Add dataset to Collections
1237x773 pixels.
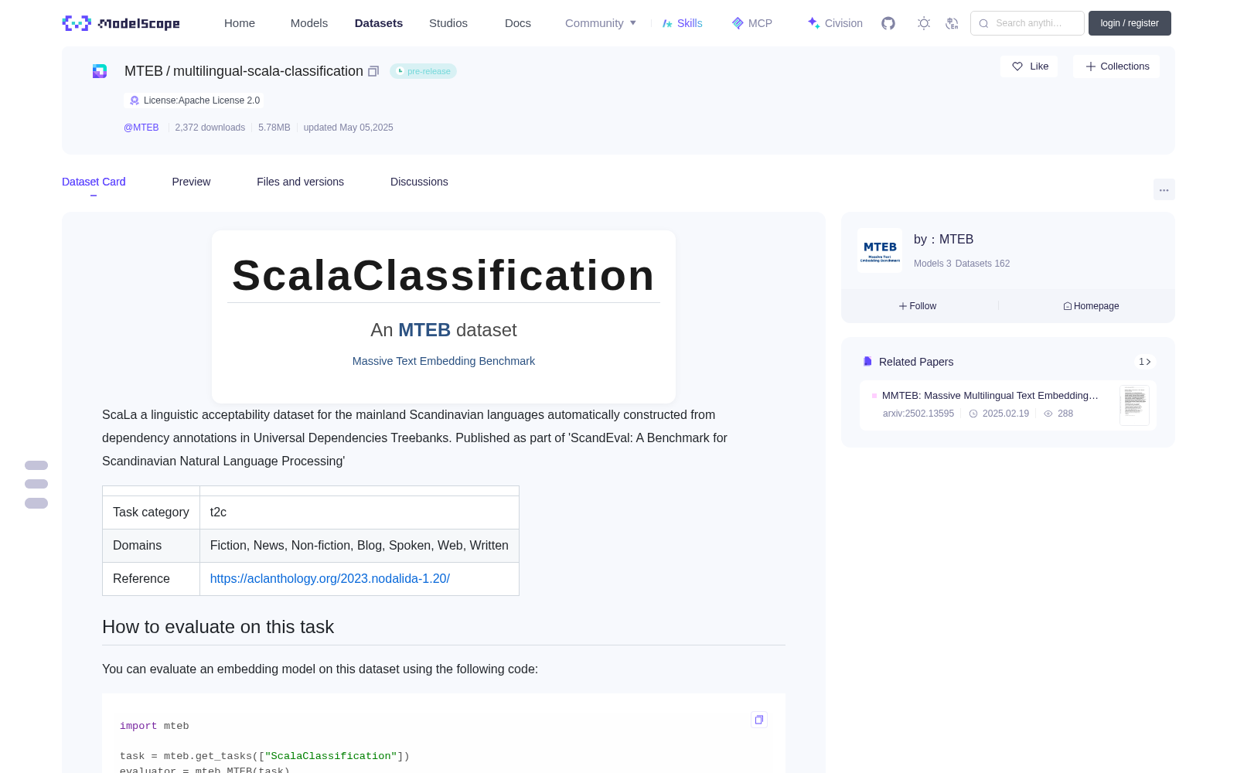point(1116,66)
